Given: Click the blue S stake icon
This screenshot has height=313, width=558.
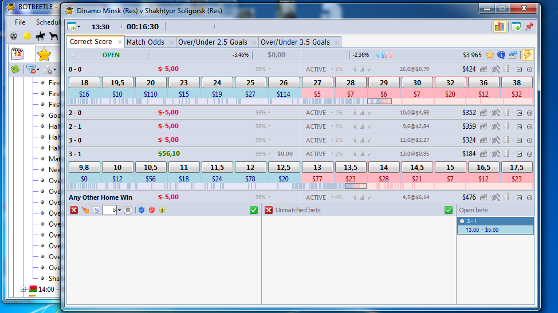Looking at the screenshot, I should (x=96, y=211).
